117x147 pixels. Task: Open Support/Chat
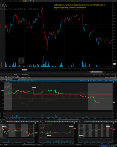[102, 75]
